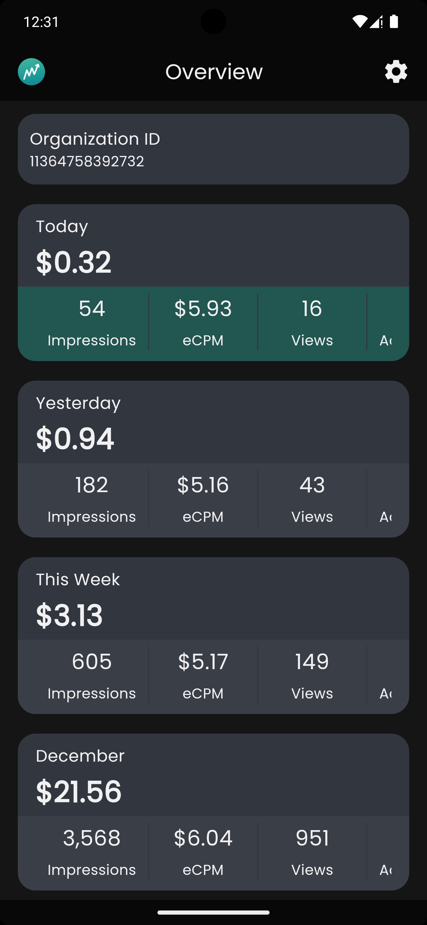Select the Organization ID card
427x925 pixels.
click(213, 149)
